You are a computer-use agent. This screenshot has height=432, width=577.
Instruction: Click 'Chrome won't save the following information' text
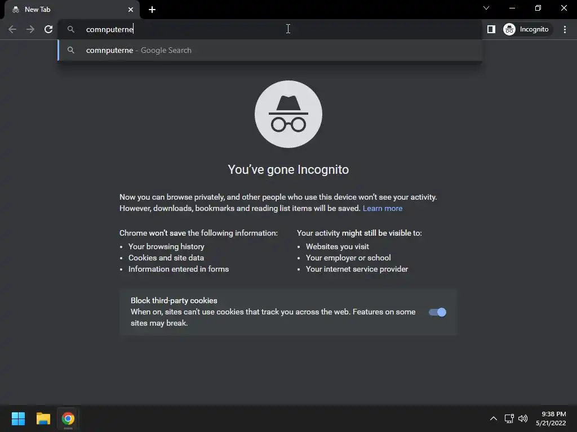click(198, 233)
